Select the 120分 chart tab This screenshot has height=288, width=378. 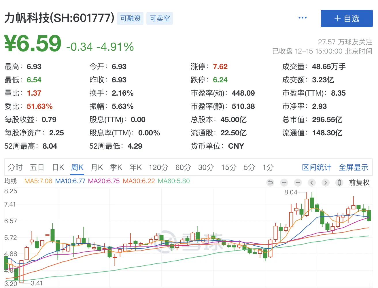click(x=158, y=167)
